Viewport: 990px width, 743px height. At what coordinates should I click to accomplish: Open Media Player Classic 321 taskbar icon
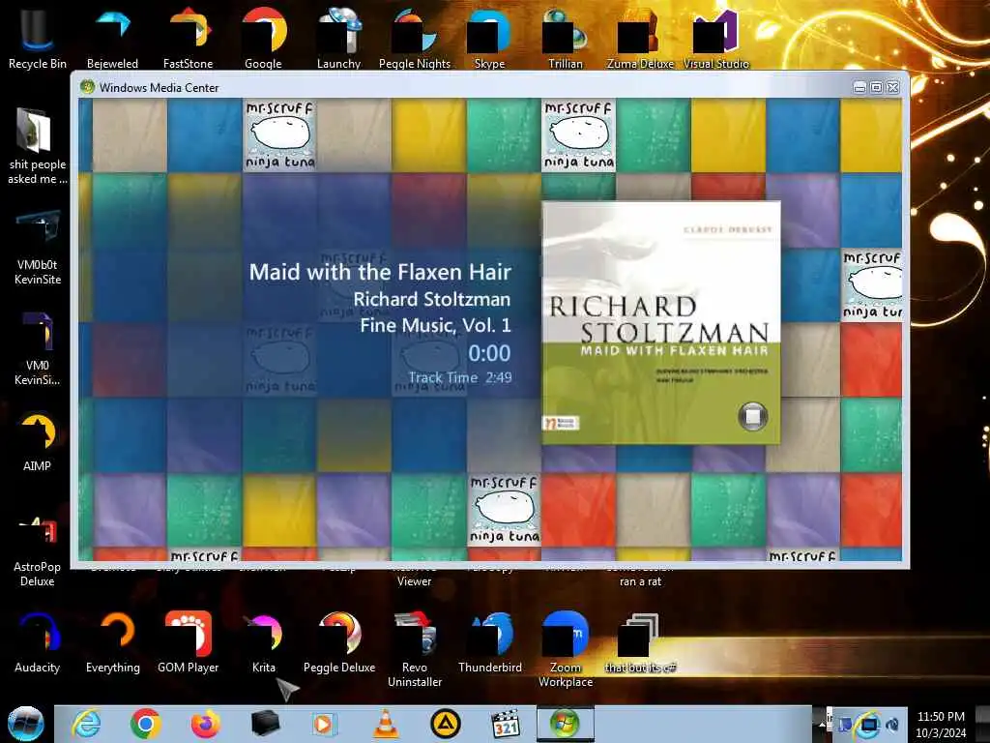tap(506, 724)
